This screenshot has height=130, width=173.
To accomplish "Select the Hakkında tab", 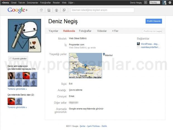I will [69, 31].
